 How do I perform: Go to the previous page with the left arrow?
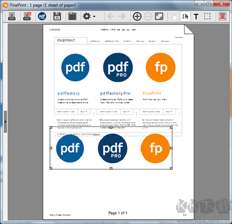point(111,16)
